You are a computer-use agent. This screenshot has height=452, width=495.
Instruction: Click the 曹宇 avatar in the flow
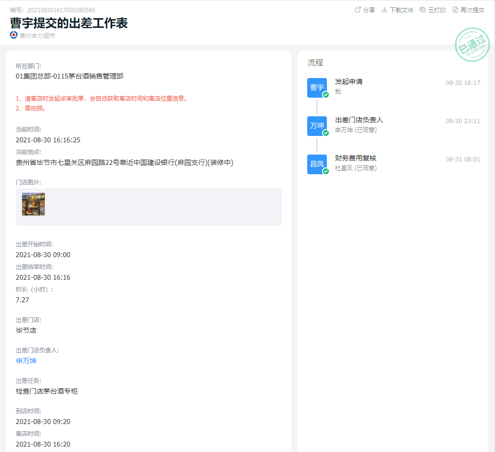317,87
